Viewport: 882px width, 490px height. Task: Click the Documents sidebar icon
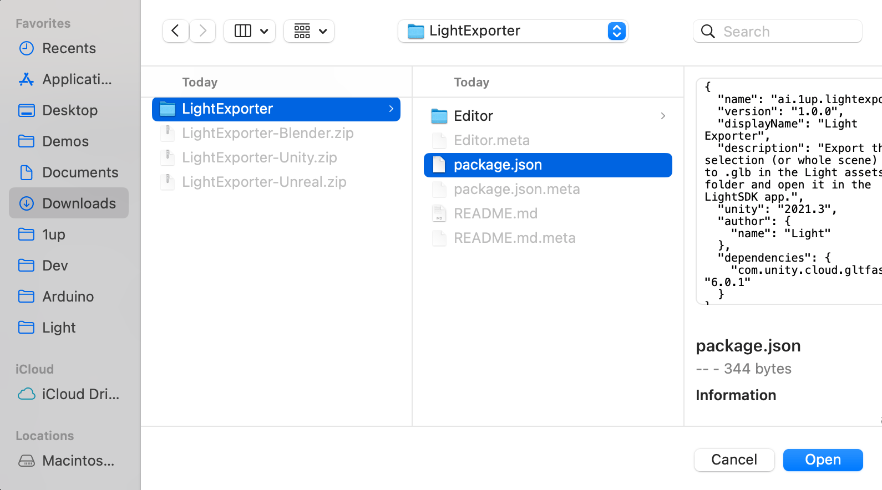tap(27, 172)
